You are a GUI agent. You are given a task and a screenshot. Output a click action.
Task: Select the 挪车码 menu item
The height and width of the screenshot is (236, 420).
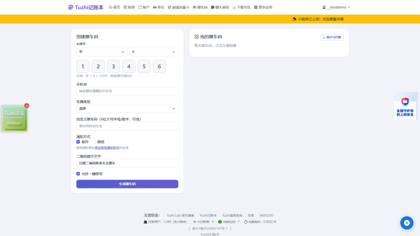[200, 7]
